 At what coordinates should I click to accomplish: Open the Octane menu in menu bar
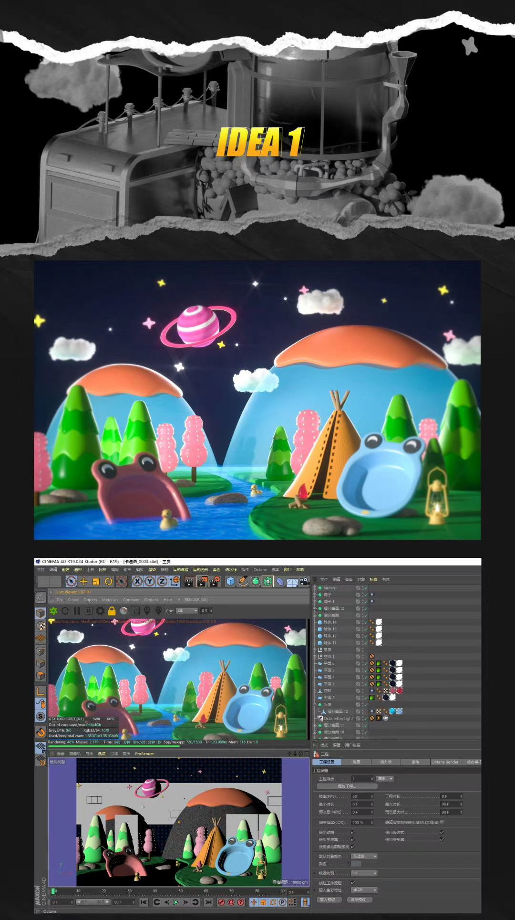point(260,569)
